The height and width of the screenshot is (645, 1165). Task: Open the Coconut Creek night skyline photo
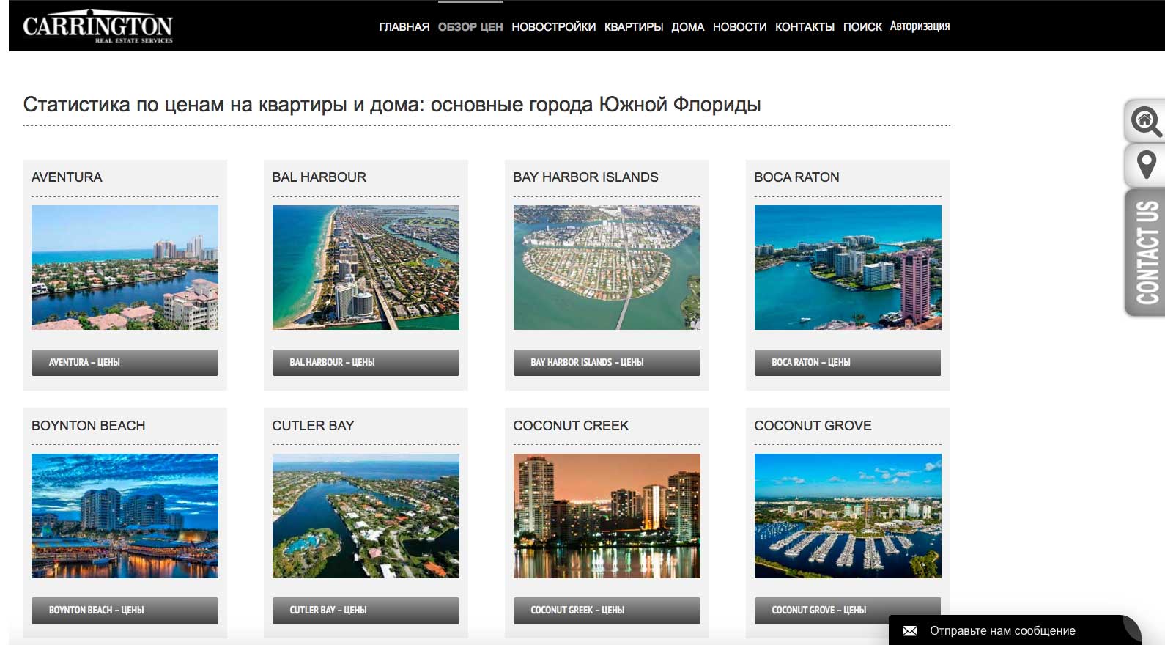pyautogui.click(x=607, y=516)
